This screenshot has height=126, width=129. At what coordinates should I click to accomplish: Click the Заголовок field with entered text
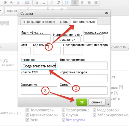(x=39, y=66)
